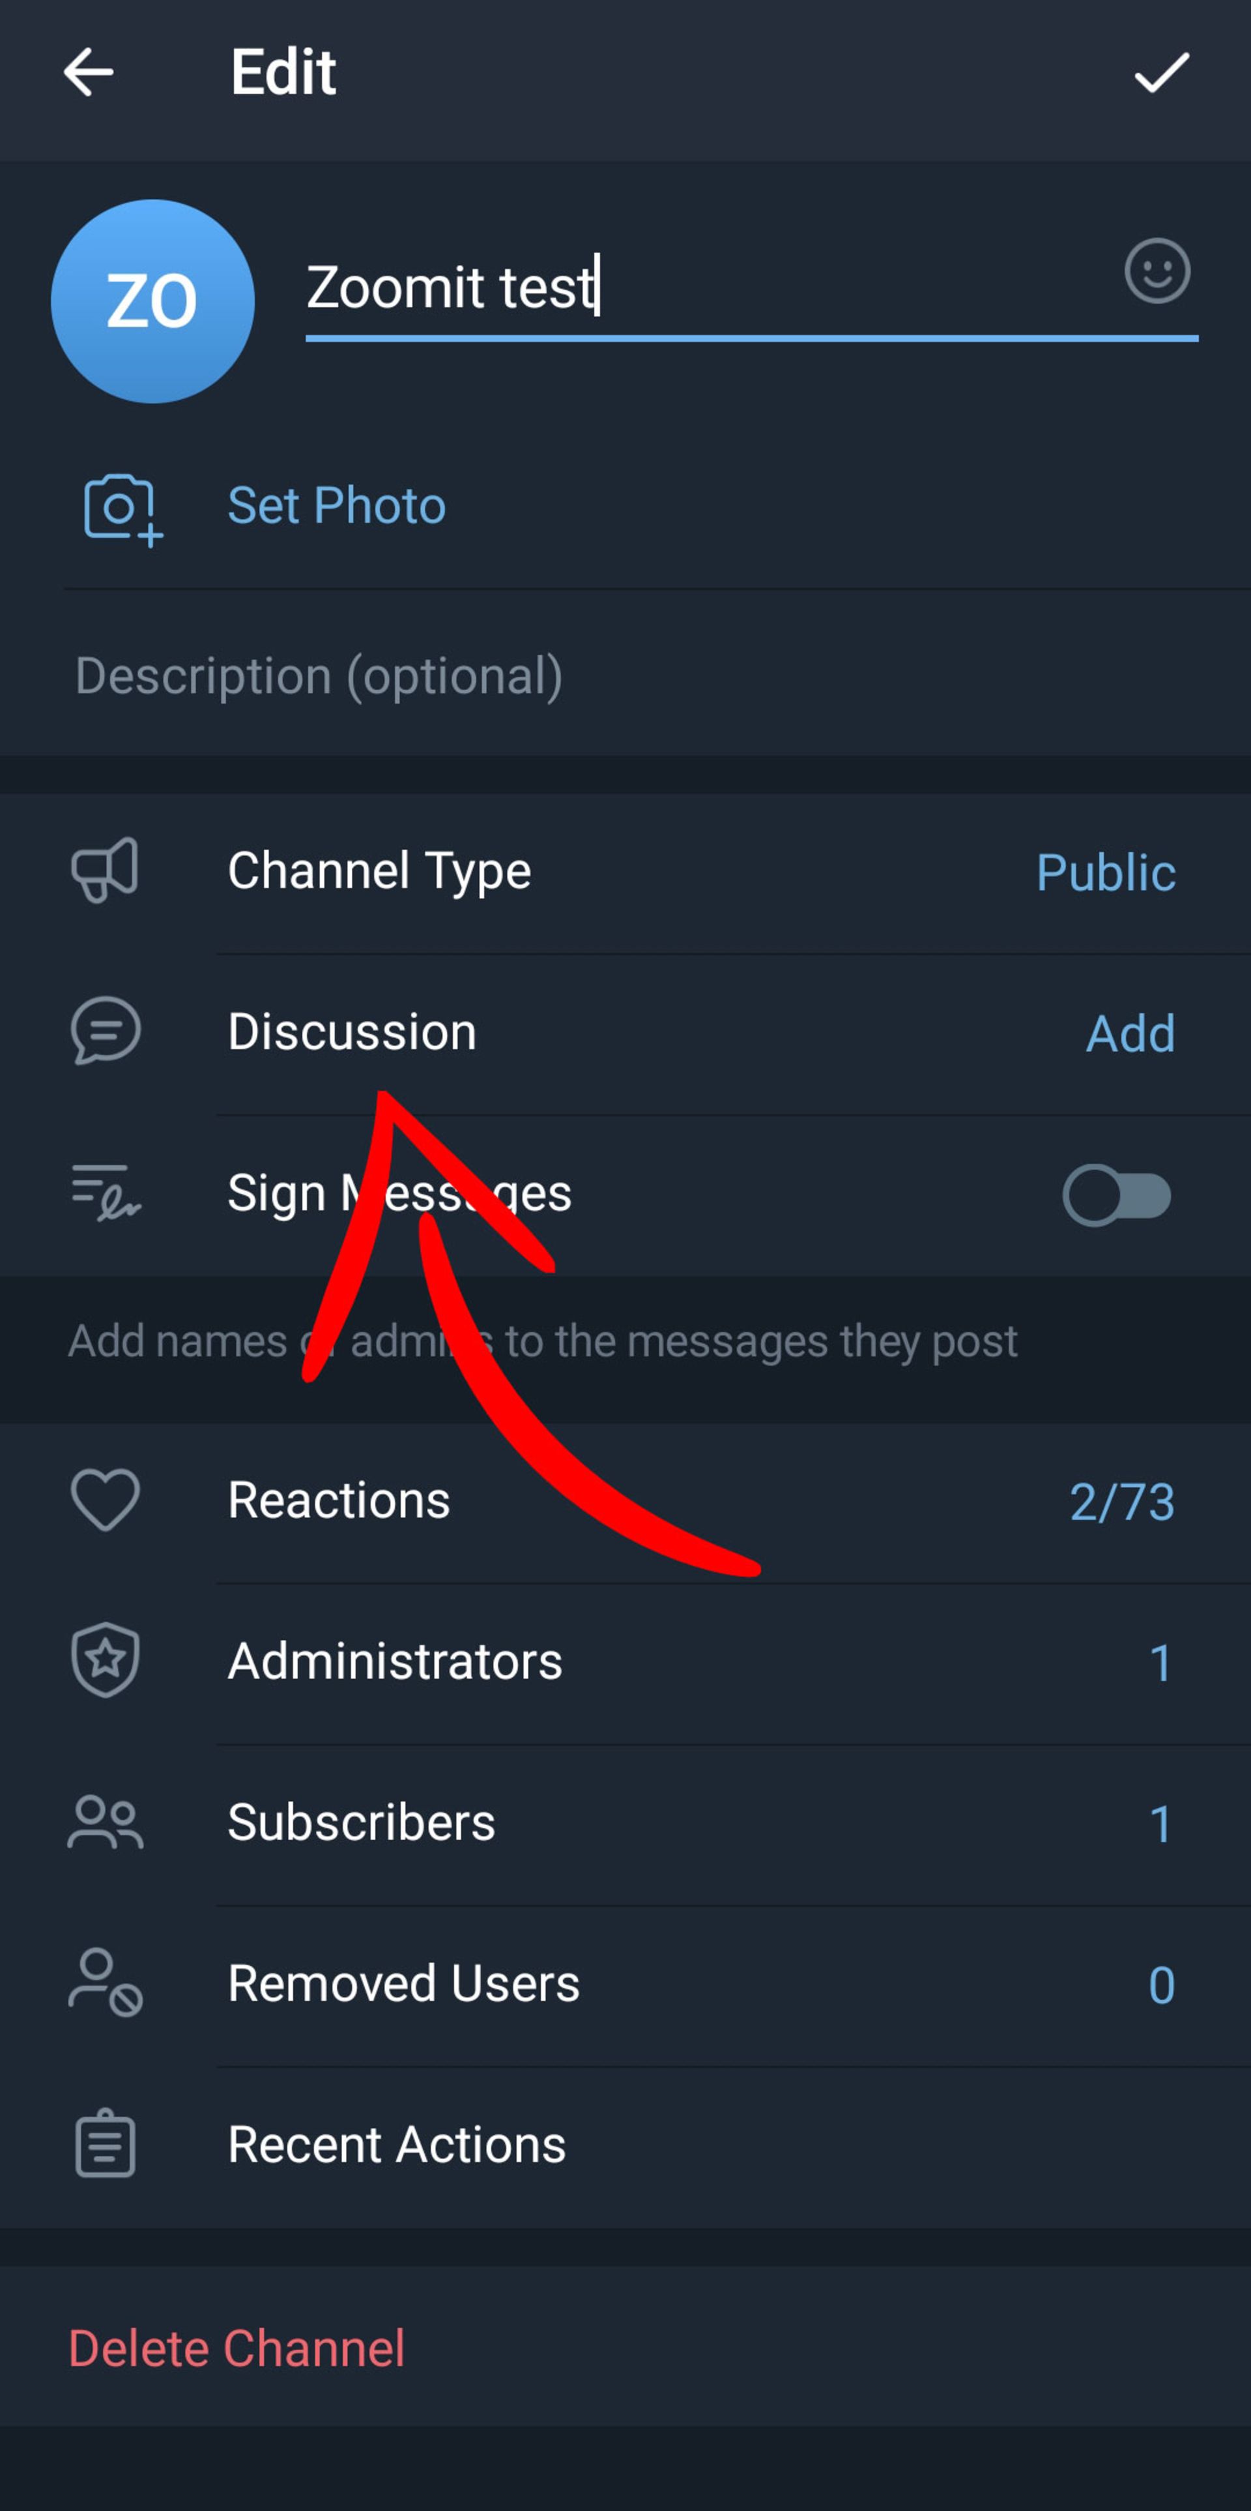Open emoji picker smiley icon
This screenshot has width=1251, height=2511.
coord(1157,271)
